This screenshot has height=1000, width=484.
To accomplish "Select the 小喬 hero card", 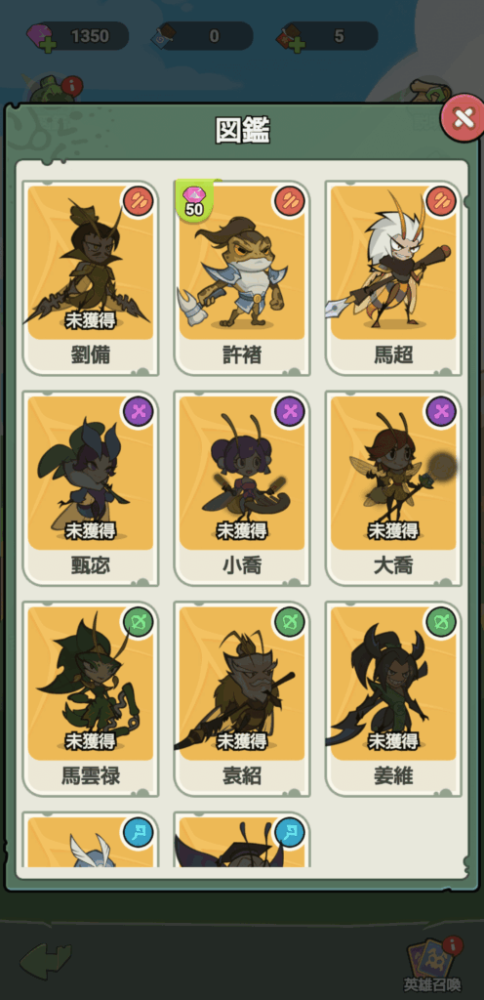I will click(242, 488).
